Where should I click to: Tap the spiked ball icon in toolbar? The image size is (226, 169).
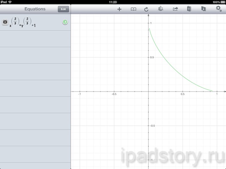[x=161, y=9]
